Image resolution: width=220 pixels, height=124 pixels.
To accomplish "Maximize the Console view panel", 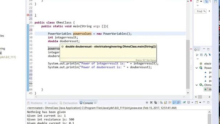I will (208, 102).
